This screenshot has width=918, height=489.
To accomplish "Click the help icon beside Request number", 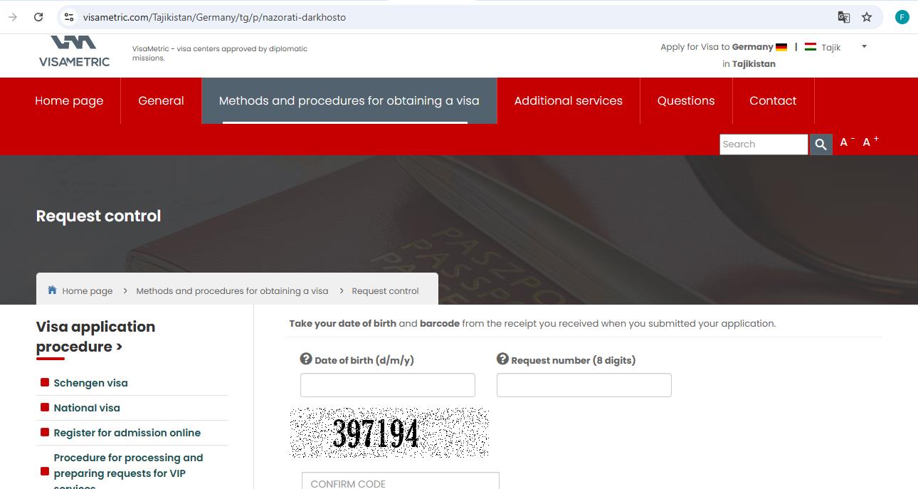I will pos(503,359).
